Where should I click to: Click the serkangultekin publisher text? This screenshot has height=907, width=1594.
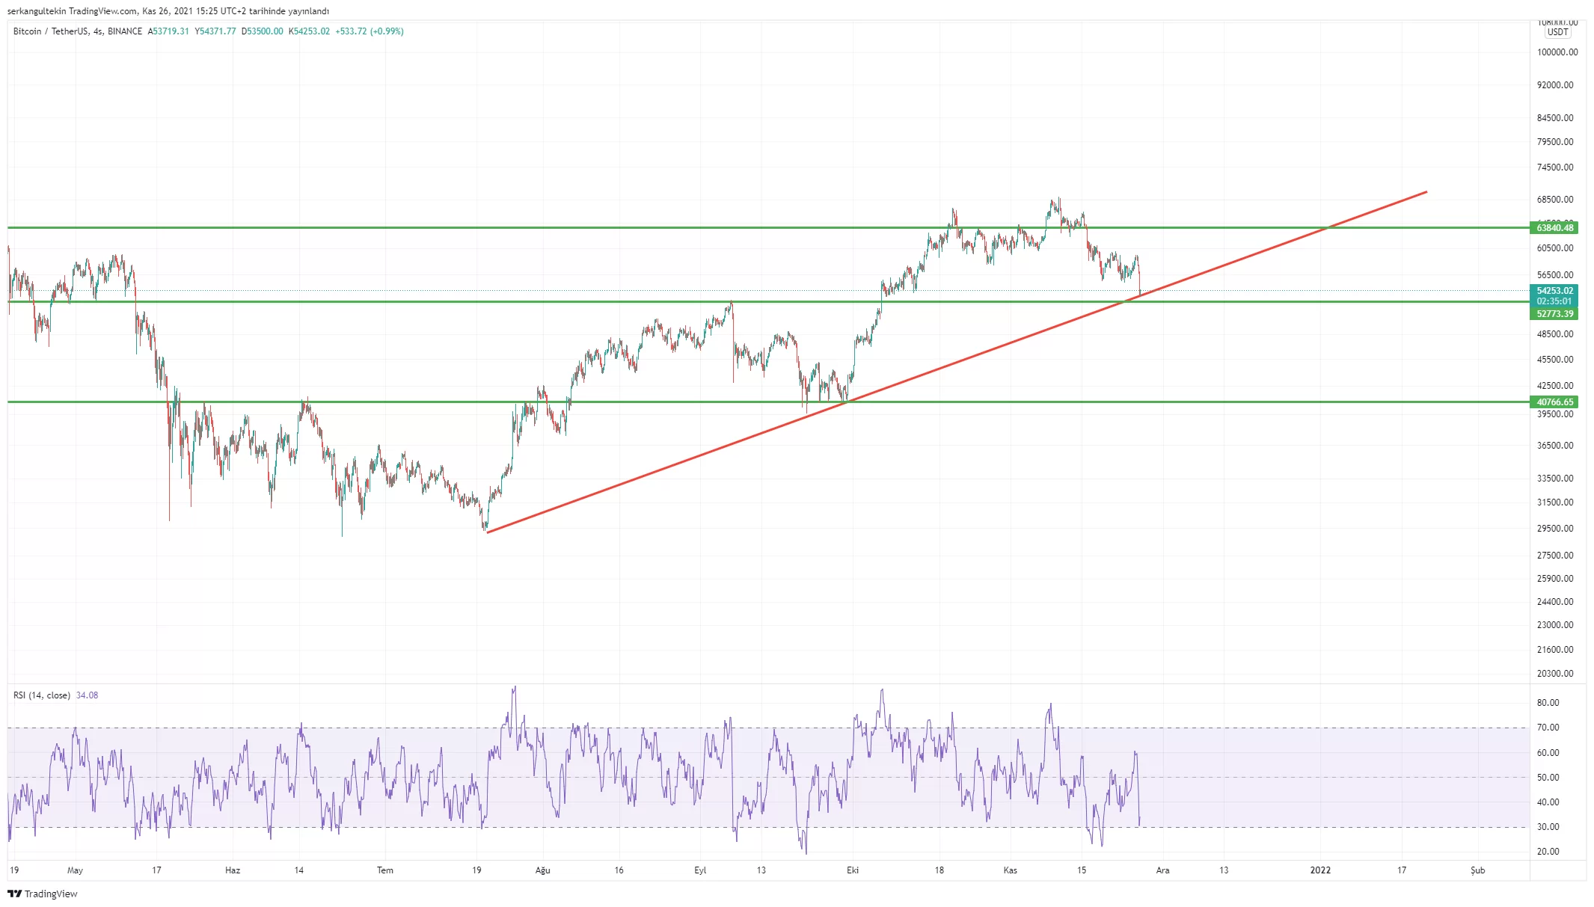pos(35,11)
